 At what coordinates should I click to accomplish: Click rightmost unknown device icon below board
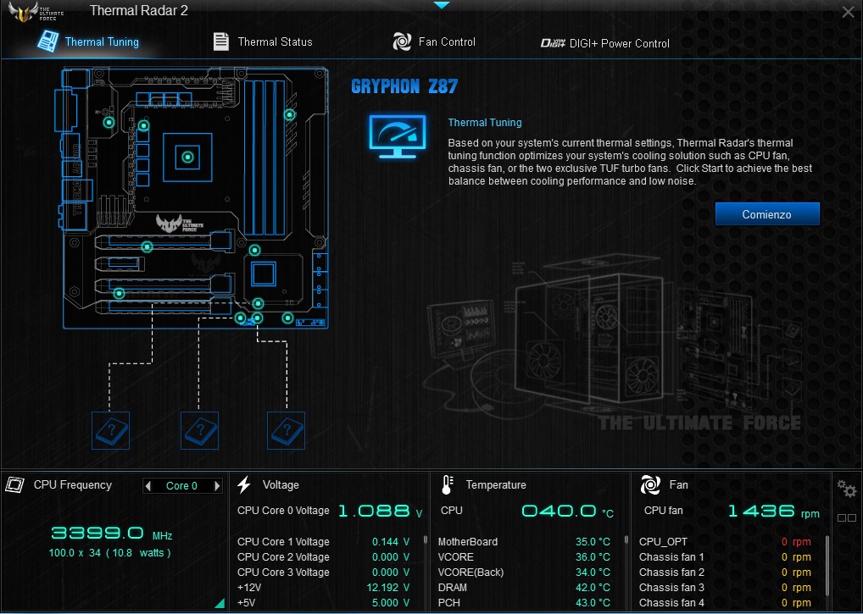[x=286, y=430]
